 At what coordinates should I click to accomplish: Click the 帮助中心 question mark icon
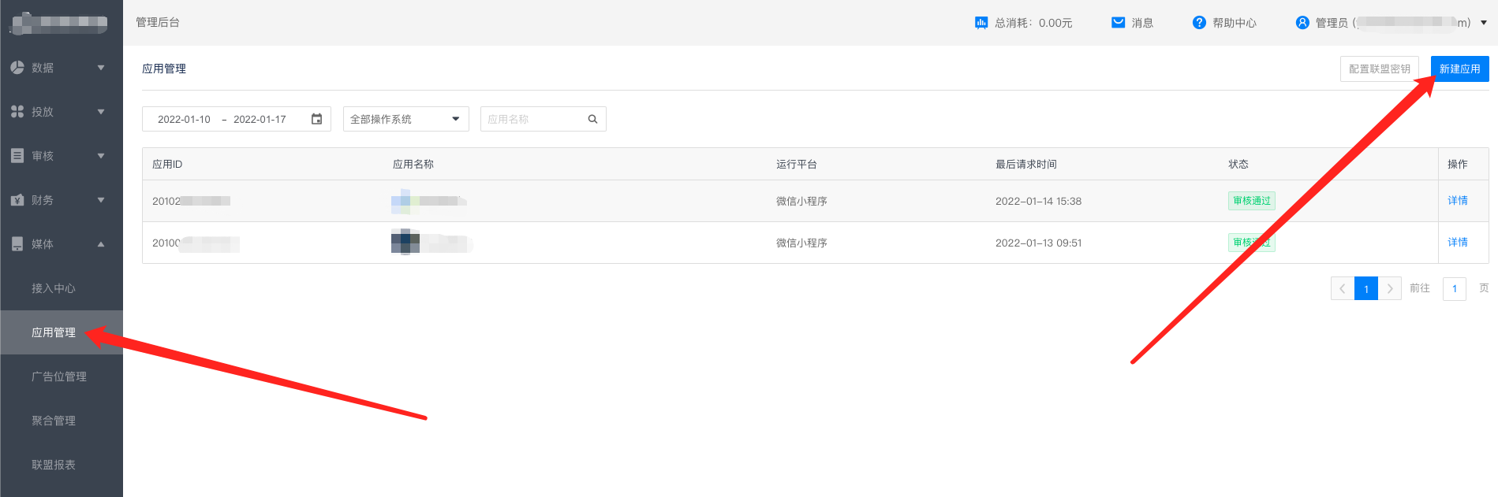[1199, 23]
